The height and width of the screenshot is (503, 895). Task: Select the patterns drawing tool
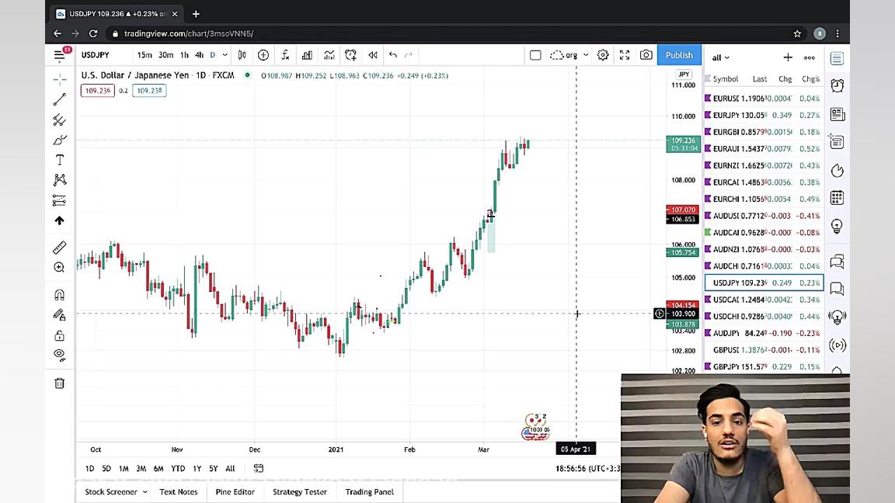(59, 180)
